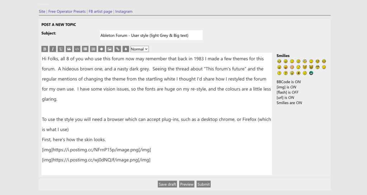Insert the rolling eyes smiley

click(318, 67)
